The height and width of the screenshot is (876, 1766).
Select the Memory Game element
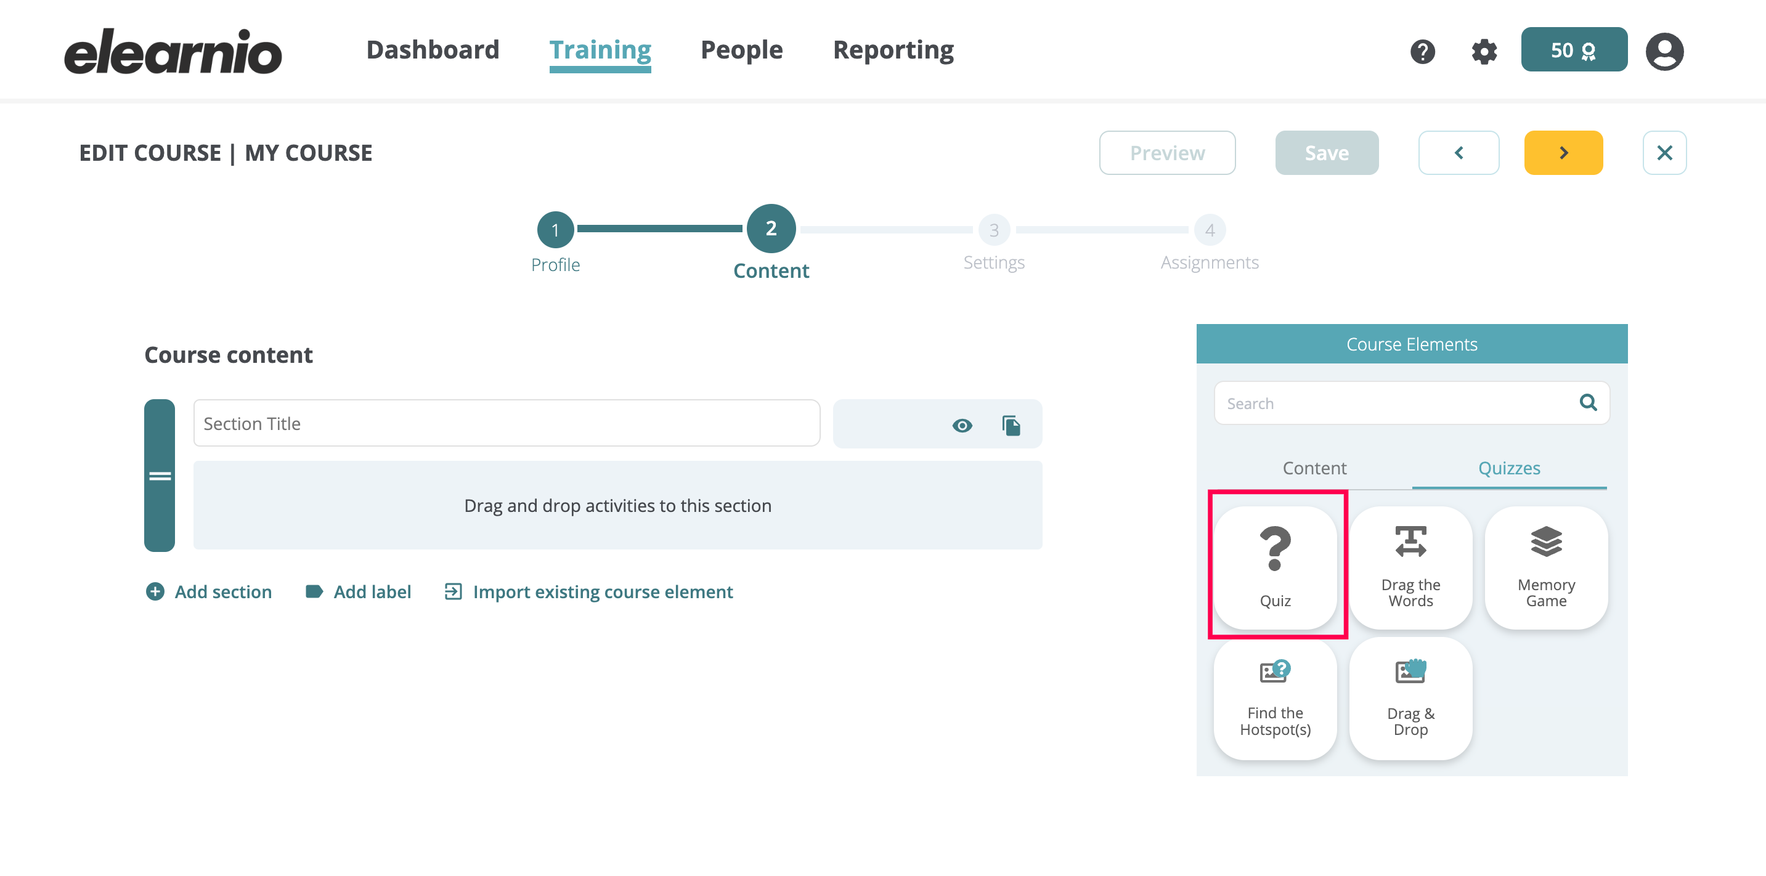click(1546, 567)
